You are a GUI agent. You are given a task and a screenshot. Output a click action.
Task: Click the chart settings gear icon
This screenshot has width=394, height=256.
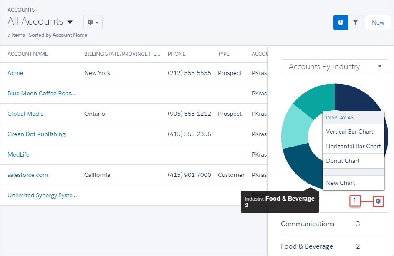(378, 201)
